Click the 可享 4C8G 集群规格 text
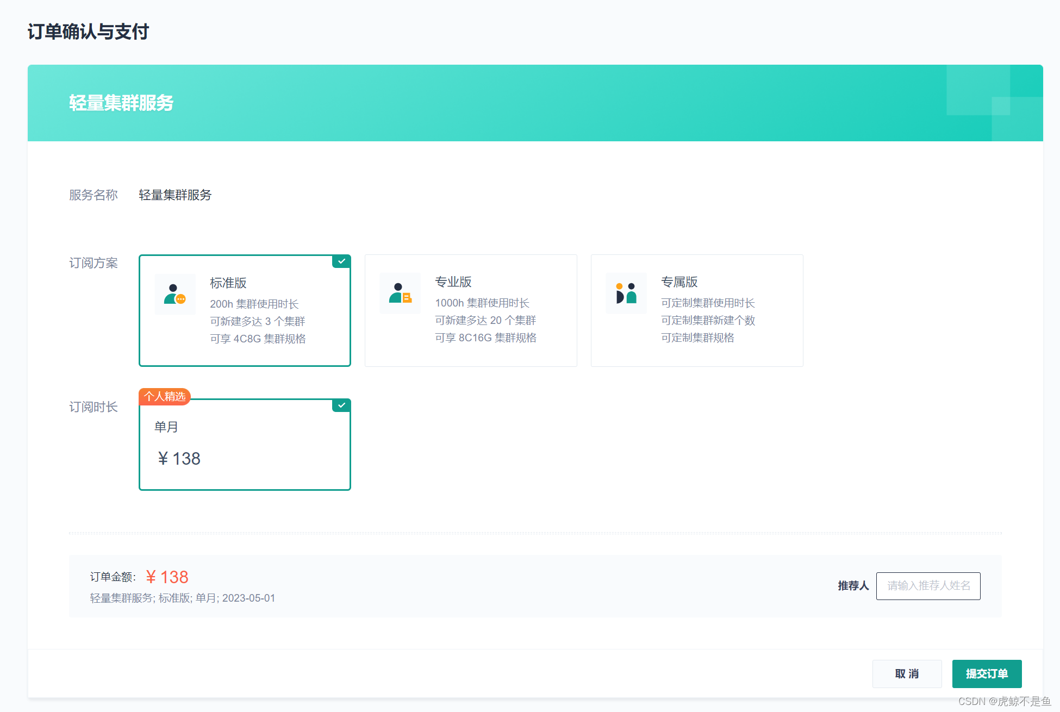This screenshot has height=712, width=1060. click(258, 339)
